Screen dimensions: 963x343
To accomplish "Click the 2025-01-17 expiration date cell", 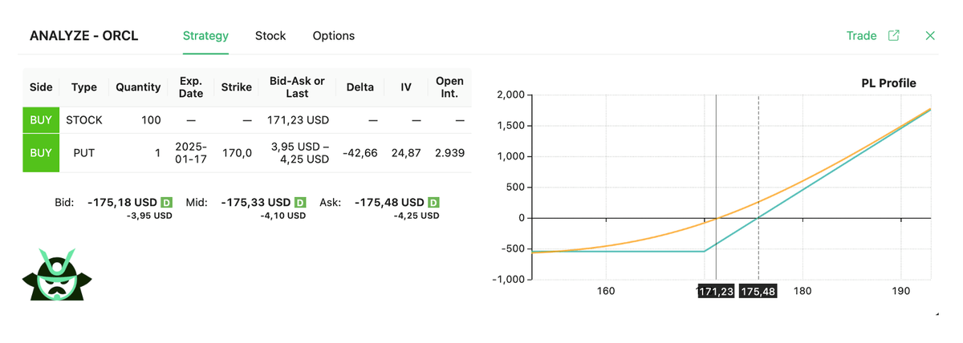I will coord(191,152).
